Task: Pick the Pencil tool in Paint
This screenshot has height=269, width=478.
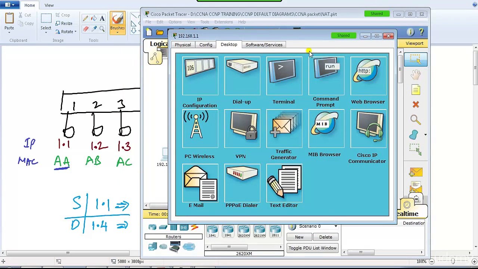Action: pos(86,18)
